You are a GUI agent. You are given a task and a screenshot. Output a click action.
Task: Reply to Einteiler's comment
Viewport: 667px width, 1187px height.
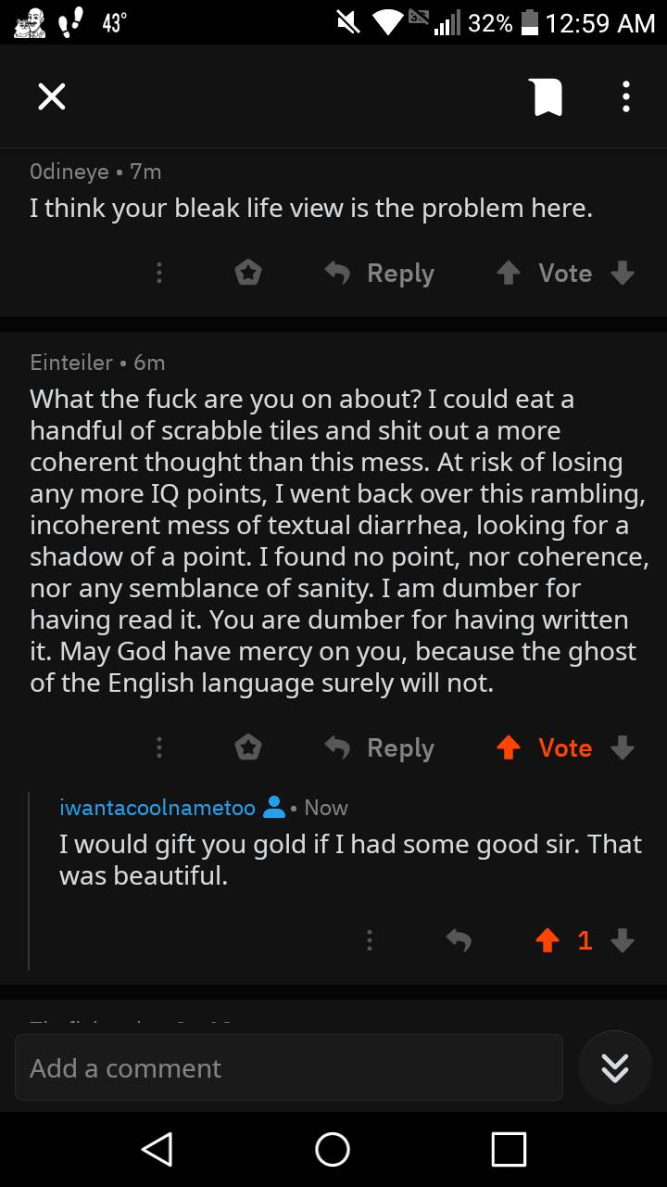(x=380, y=747)
